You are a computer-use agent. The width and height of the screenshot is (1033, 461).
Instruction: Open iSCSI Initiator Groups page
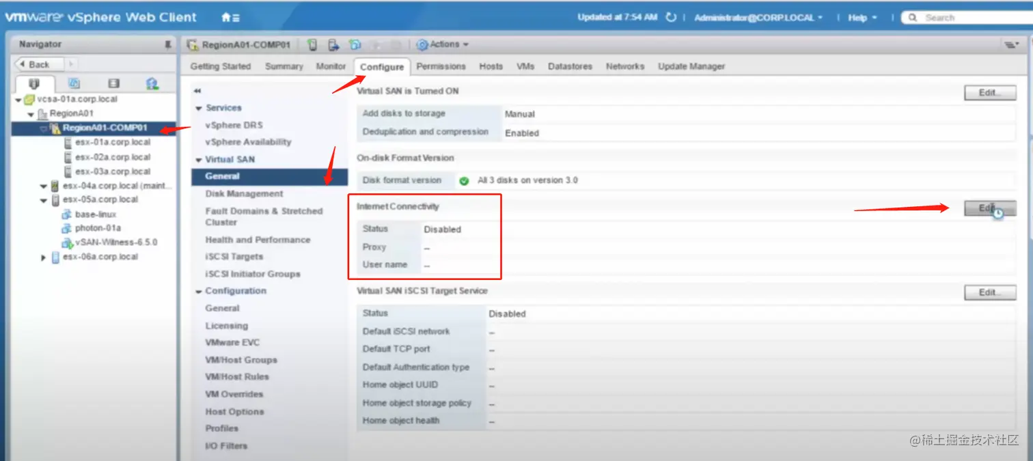click(253, 274)
